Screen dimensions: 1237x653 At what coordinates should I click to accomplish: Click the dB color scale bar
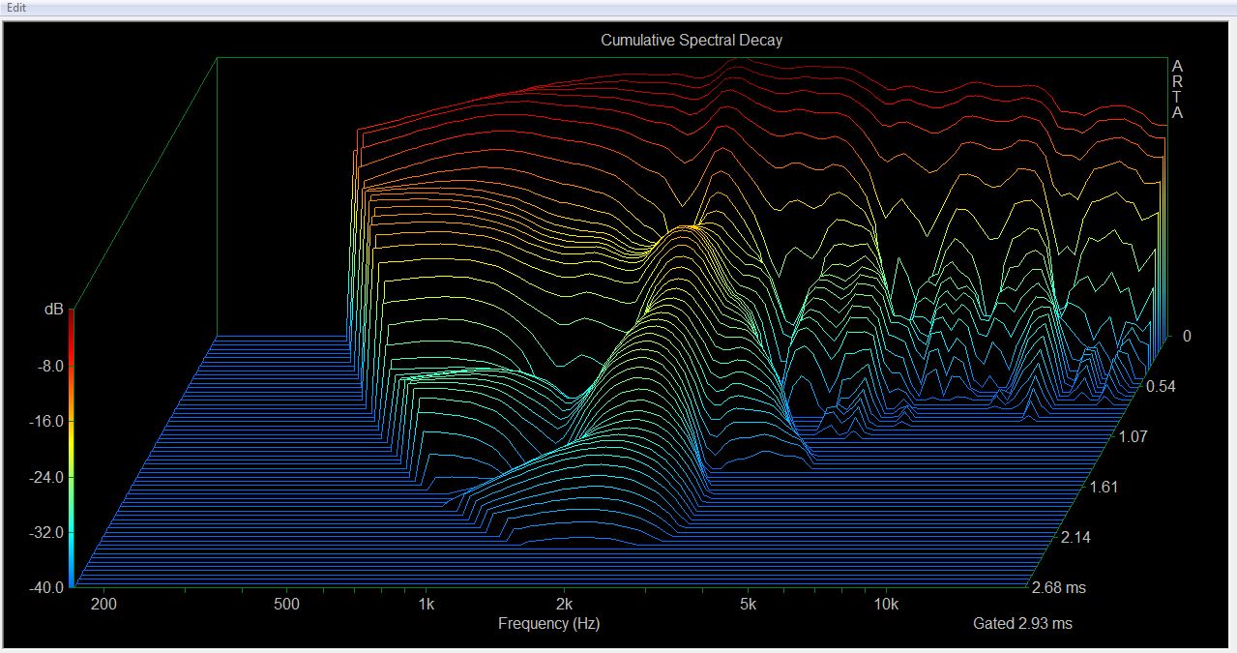coord(73,449)
